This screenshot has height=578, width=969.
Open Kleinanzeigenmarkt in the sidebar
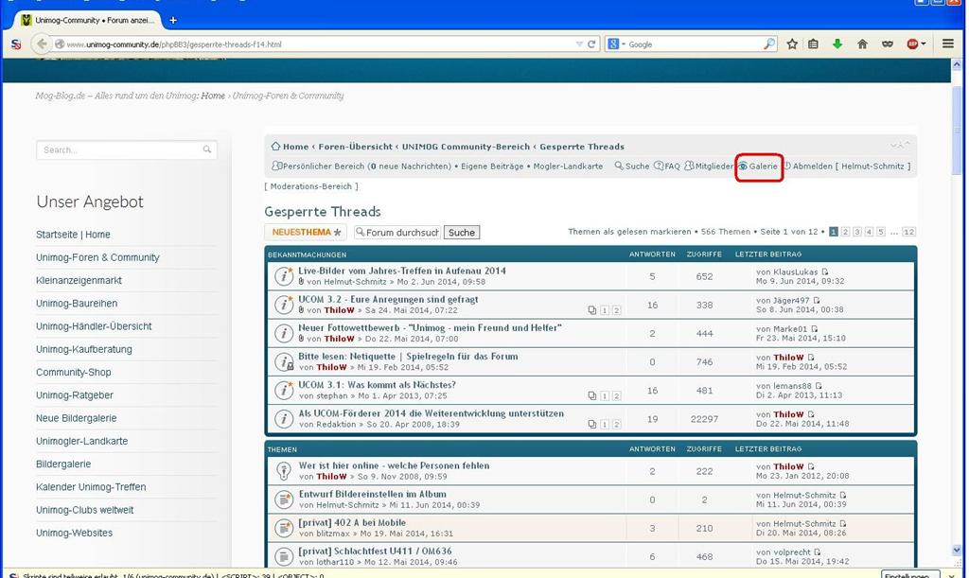tap(79, 280)
